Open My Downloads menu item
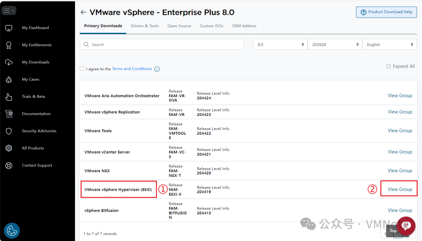Viewport: 422px width, 241px height. click(36, 62)
